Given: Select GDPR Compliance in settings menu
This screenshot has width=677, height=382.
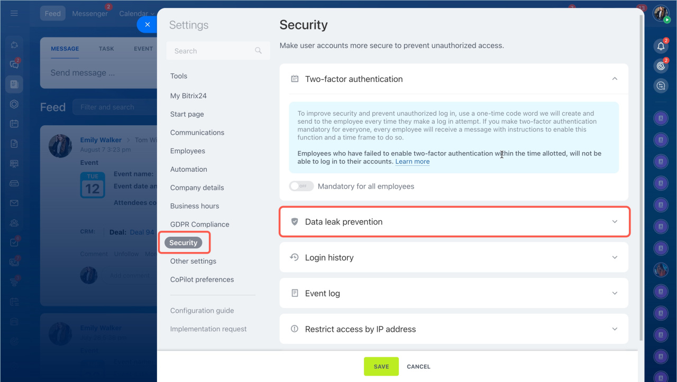Looking at the screenshot, I should [x=200, y=225].
